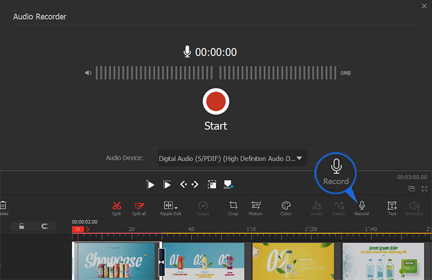Viewport: 432px width, 280px height.
Task: Click the transition marker between first clips
Action: [161, 261]
